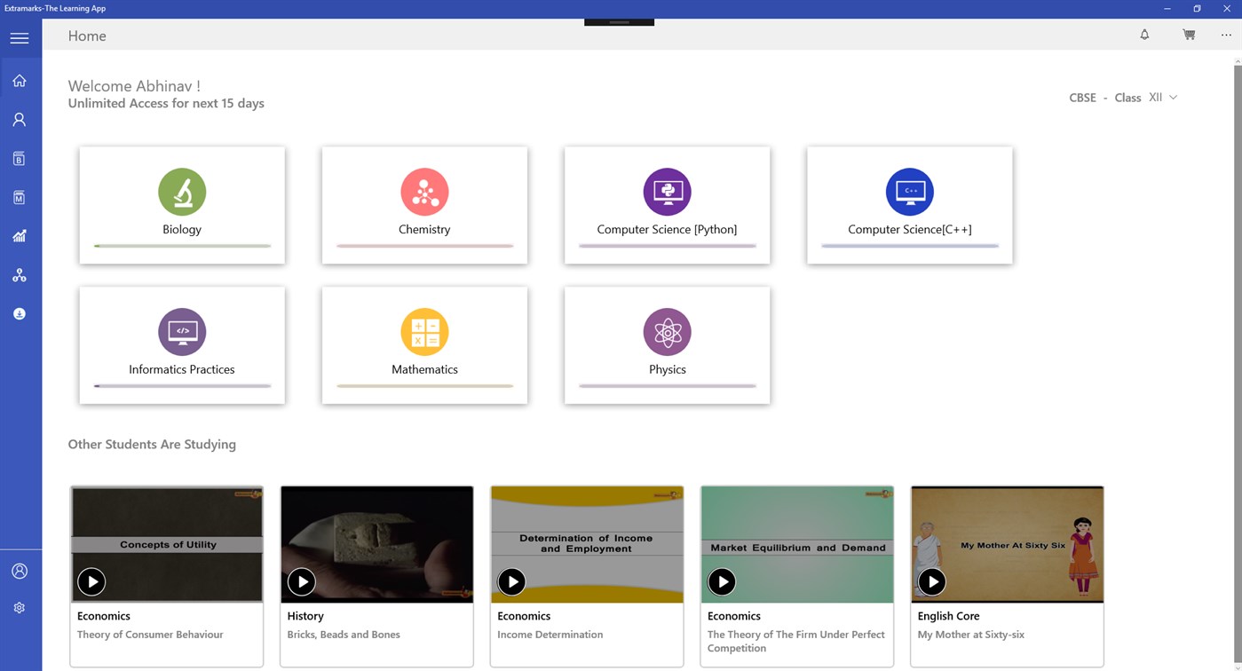Open the profile person icon in sidebar
This screenshot has height=671, width=1242.
point(20,120)
